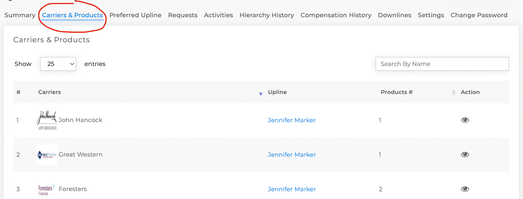This screenshot has height=199, width=523.
Task: Select the Carriers & Products tab
Action: [x=73, y=15]
